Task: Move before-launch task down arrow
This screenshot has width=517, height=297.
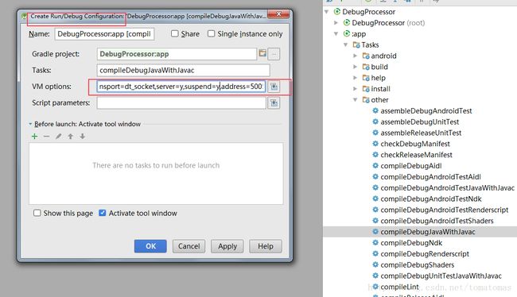Action: click(83, 137)
